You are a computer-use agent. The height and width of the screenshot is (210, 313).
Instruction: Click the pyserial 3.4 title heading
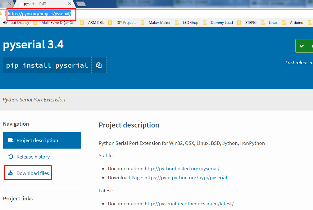click(33, 44)
